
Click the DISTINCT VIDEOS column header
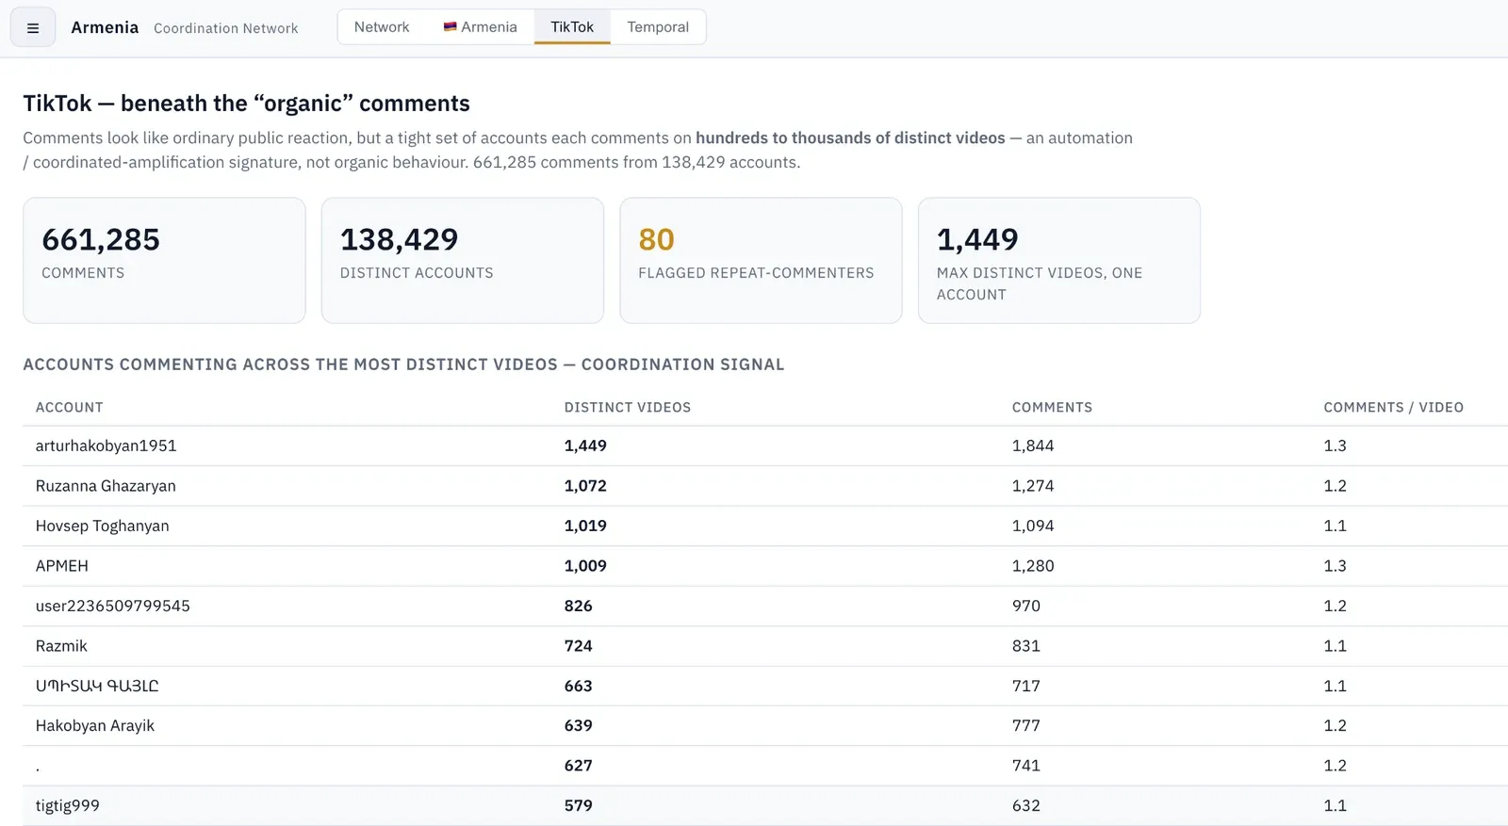pyautogui.click(x=628, y=407)
